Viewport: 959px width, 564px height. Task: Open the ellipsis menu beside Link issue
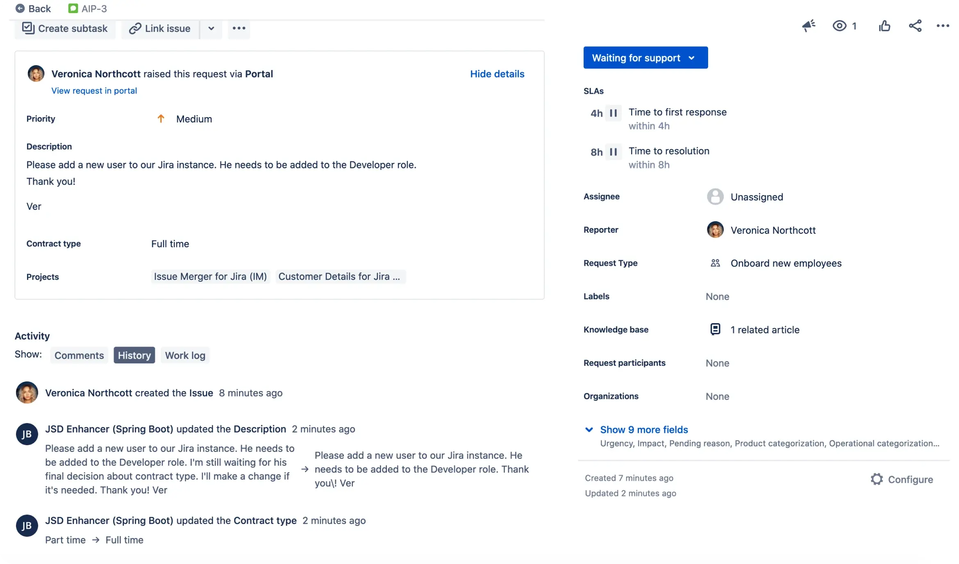(x=239, y=28)
